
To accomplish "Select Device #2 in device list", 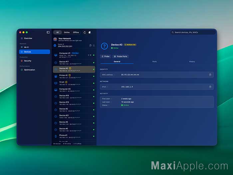I will (x=74, y=110).
